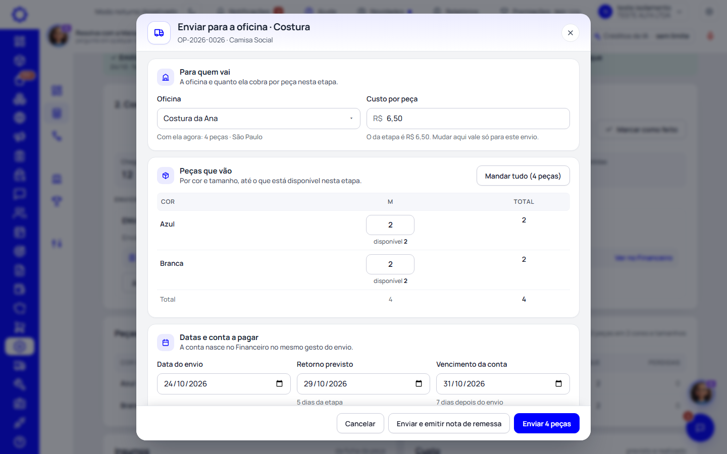Click the text 'Com ela agora: 4 peças · São Paulo'
727x454 pixels.
tap(210, 137)
